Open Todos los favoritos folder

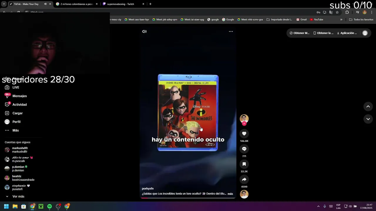pos(361,20)
